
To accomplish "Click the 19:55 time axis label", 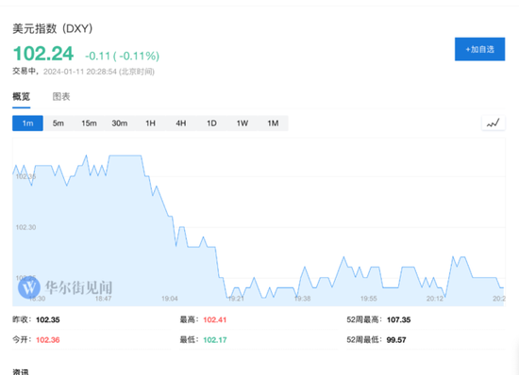I will (368, 299).
